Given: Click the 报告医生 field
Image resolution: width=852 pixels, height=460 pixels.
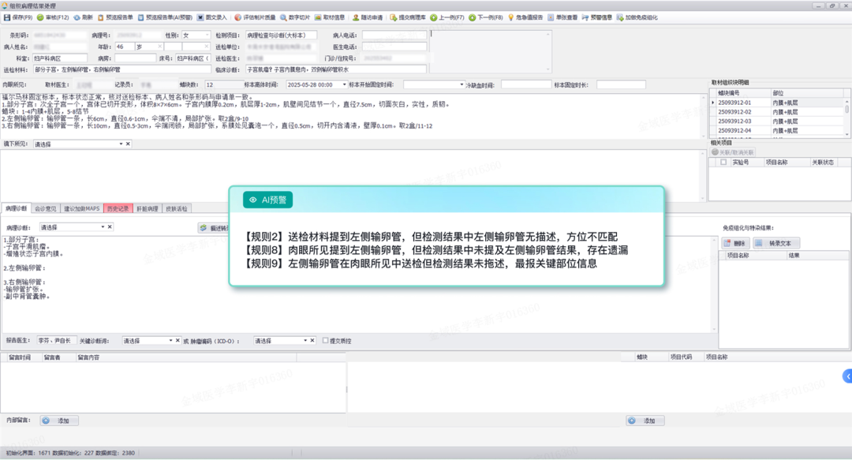Looking at the screenshot, I should pos(56,340).
